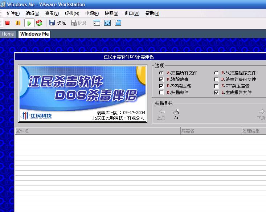Click the VMware app icon in title bar
Viewport: 266px width, 212px height.
[3, 4]
